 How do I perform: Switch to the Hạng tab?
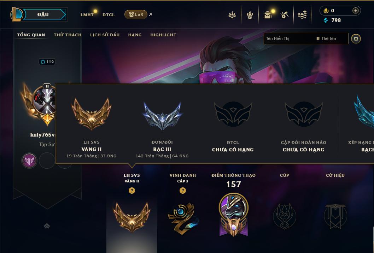pyautogui.click(x=135, y=35)
